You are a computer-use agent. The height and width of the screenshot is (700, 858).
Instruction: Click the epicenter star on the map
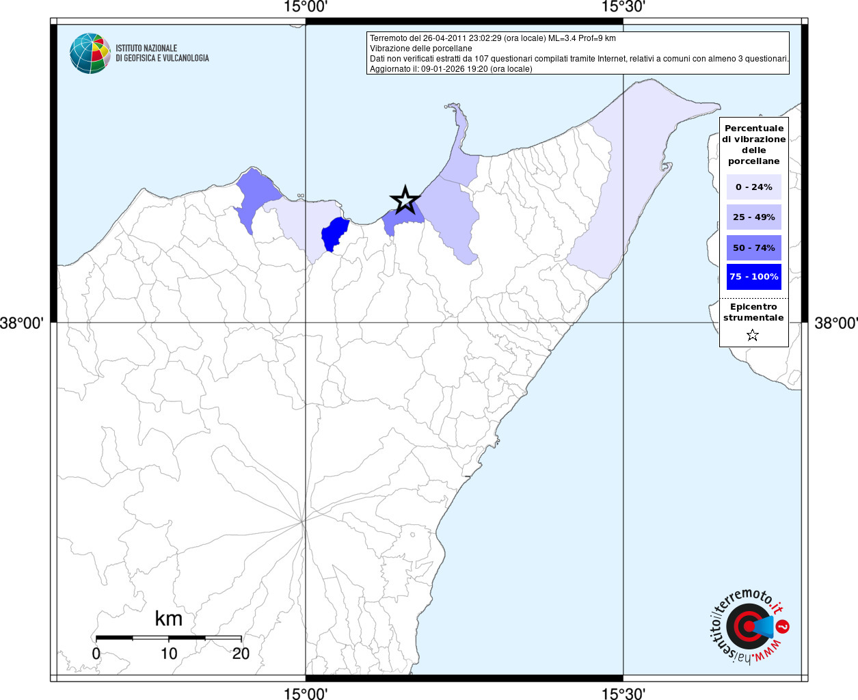click(405, 200)
